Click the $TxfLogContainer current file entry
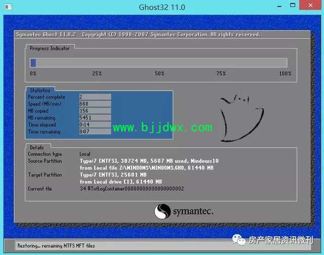The height and width of the screenshot is (255, 324). point(132,189)
